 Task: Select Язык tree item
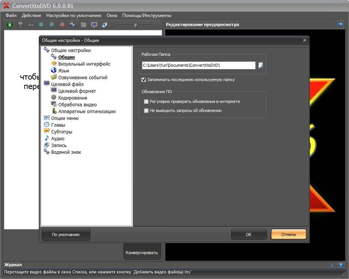tap(64, 71)
